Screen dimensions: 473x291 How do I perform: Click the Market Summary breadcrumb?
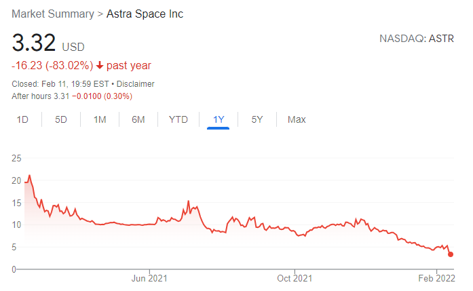tap(52, 14)
